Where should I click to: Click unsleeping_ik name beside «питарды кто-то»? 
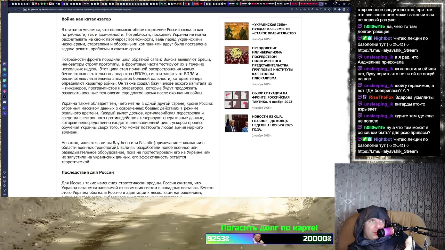click(x=379, y=104)
